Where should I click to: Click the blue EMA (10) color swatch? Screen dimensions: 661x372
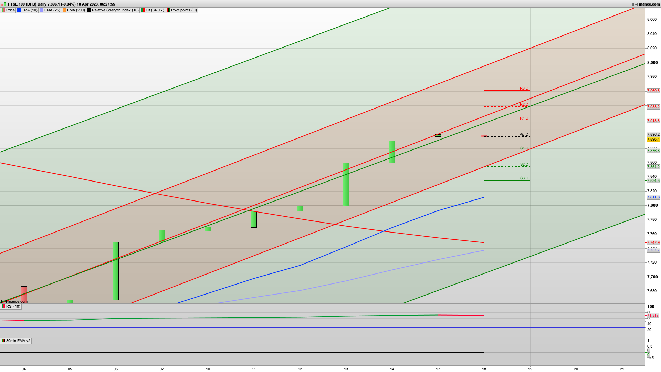click(x=19, y=10)
